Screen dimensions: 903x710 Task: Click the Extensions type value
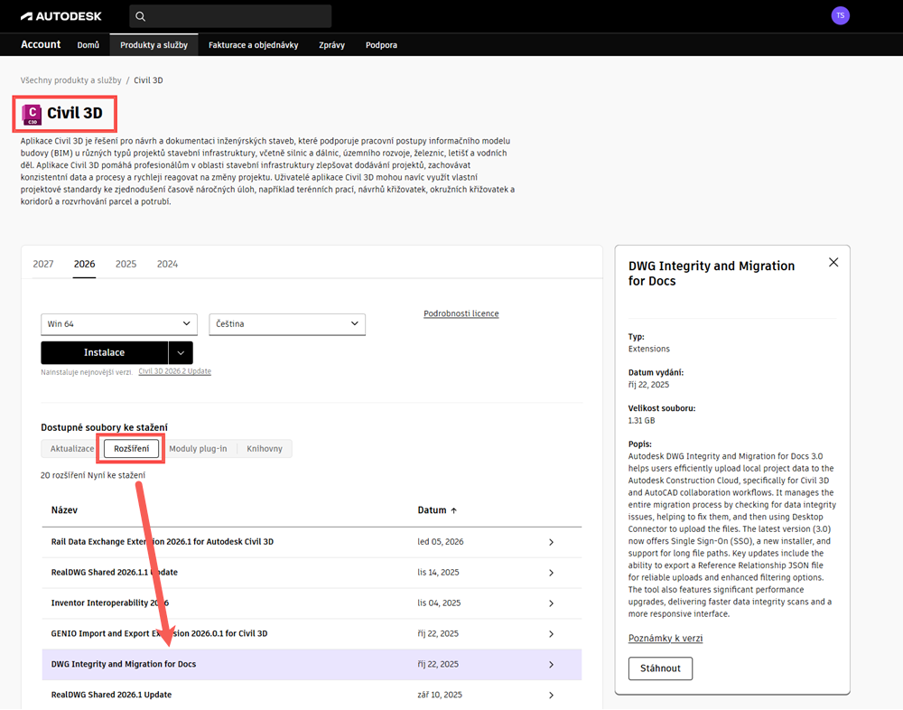point(649,350)
